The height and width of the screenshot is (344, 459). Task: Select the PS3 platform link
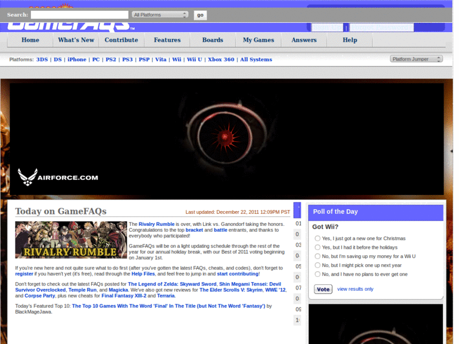click(127, 60)
